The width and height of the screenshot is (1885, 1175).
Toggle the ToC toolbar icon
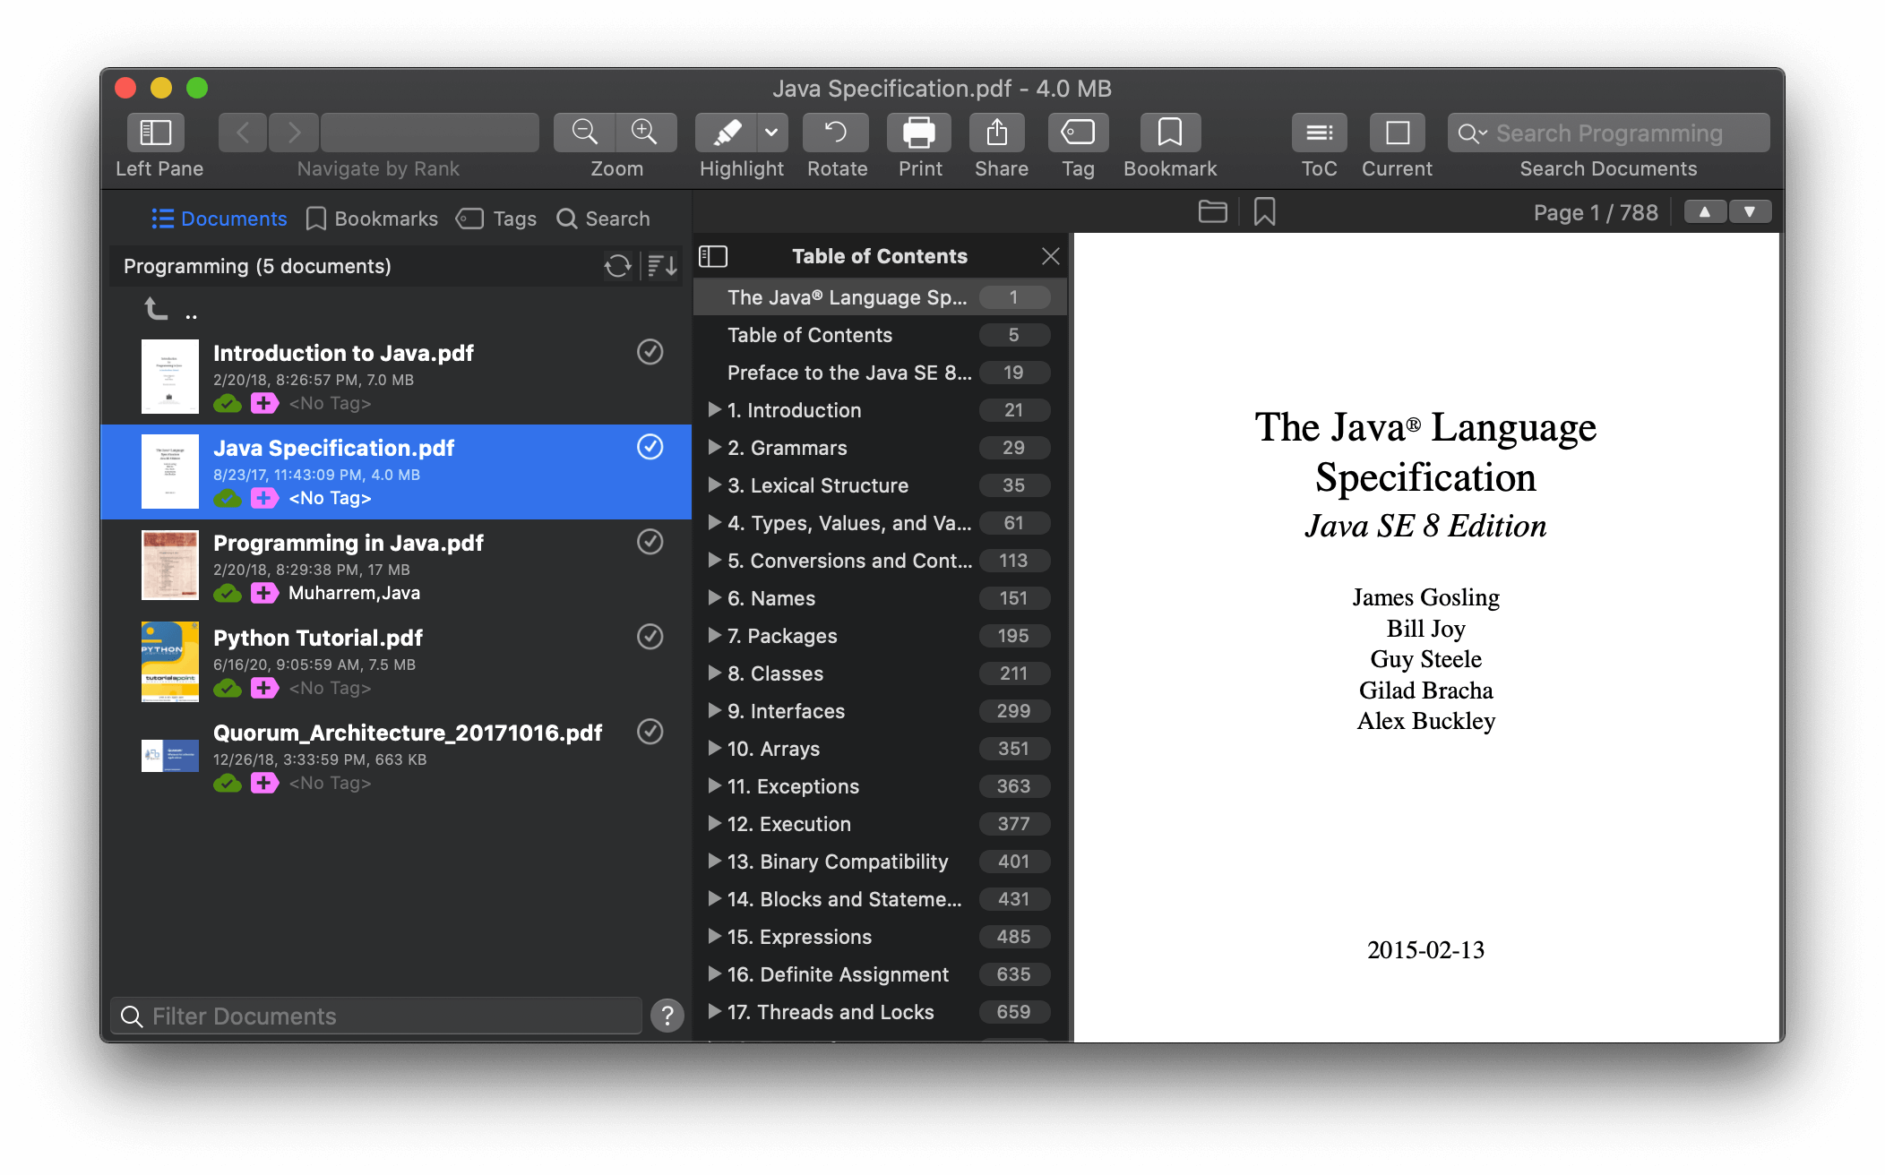click(x=1319, y=133)
